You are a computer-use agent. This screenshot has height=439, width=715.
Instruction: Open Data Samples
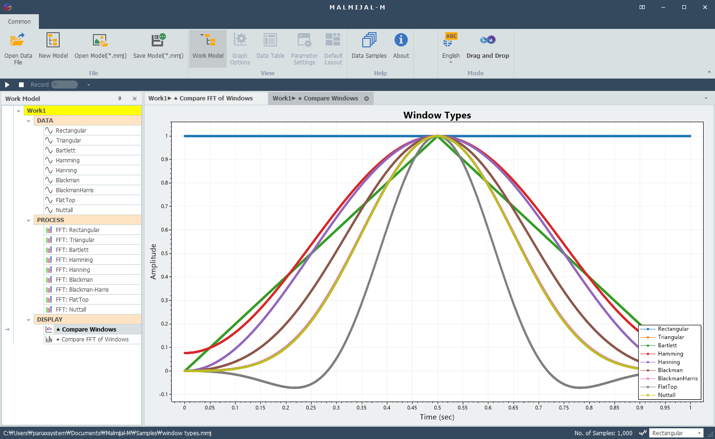(x=369, y=46)
